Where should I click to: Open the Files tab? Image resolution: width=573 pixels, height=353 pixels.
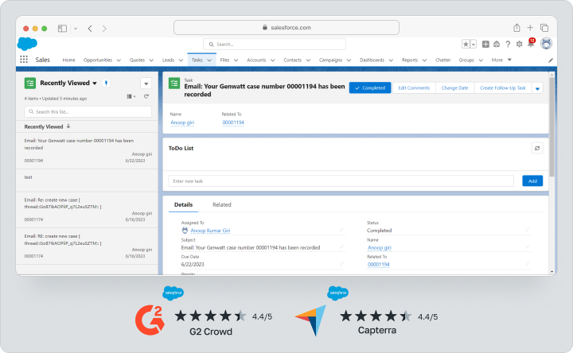point(224,60)
